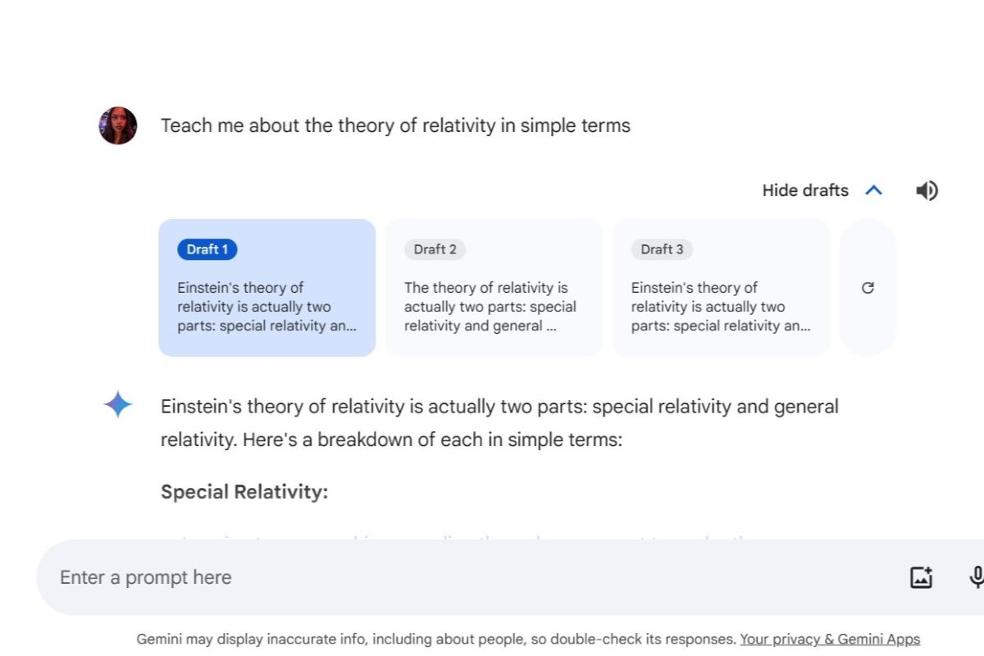Viewport: 984px width, 656px height.
Task: Select the Draft 2 card
Action: click(494, 288)
